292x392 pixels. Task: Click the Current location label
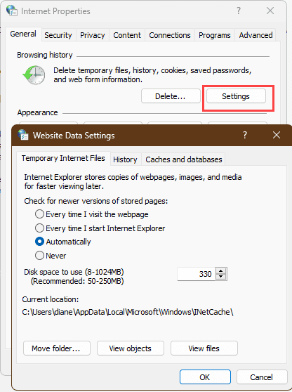(x=51, y=299)
